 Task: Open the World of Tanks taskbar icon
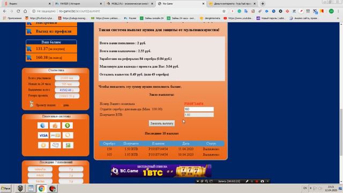[20, 188]
